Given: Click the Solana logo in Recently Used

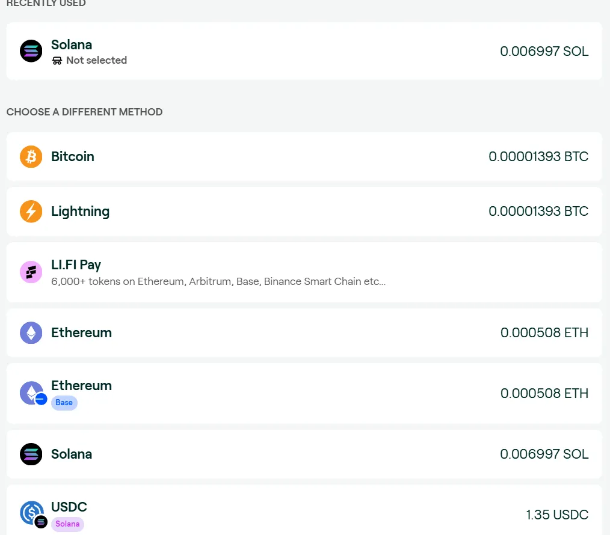Looking at the screenshot, I should click(x=31, y=51).
